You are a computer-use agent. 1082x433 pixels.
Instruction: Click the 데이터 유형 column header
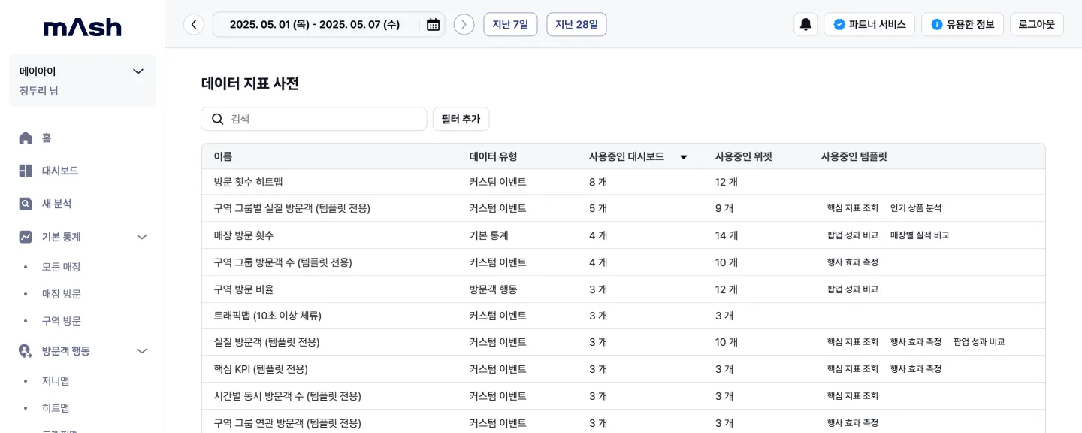point(493,157)
